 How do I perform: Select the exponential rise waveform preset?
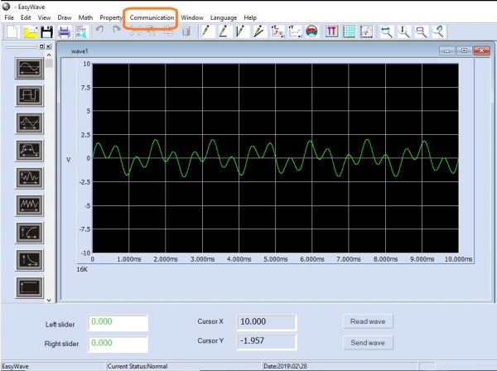tap(29, 232)
